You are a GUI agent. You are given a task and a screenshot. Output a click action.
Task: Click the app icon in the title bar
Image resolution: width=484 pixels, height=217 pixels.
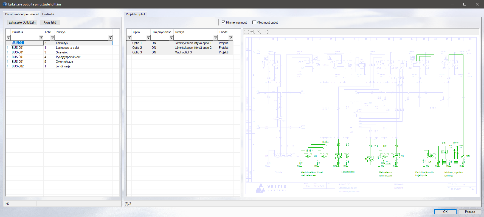tap(5, 4)
